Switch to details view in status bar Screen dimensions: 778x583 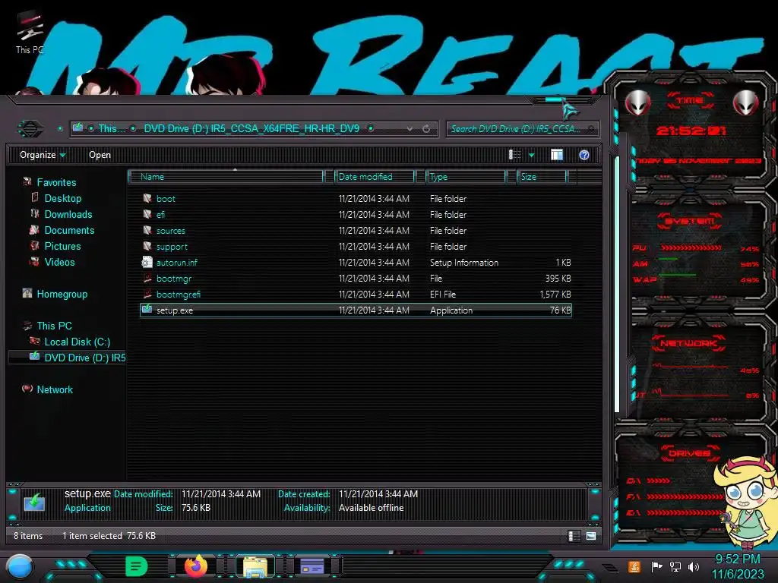(x=574, y=536)
